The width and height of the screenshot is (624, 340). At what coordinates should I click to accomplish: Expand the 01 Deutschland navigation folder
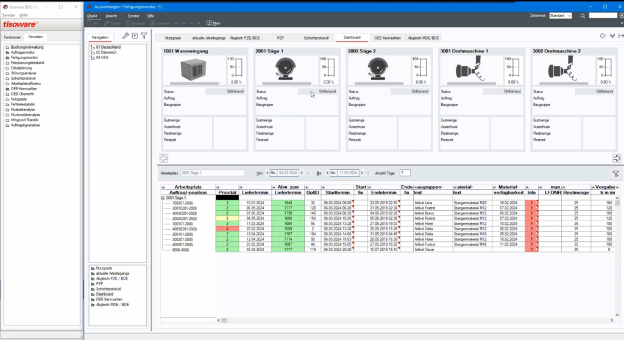(x=93, y=47)
